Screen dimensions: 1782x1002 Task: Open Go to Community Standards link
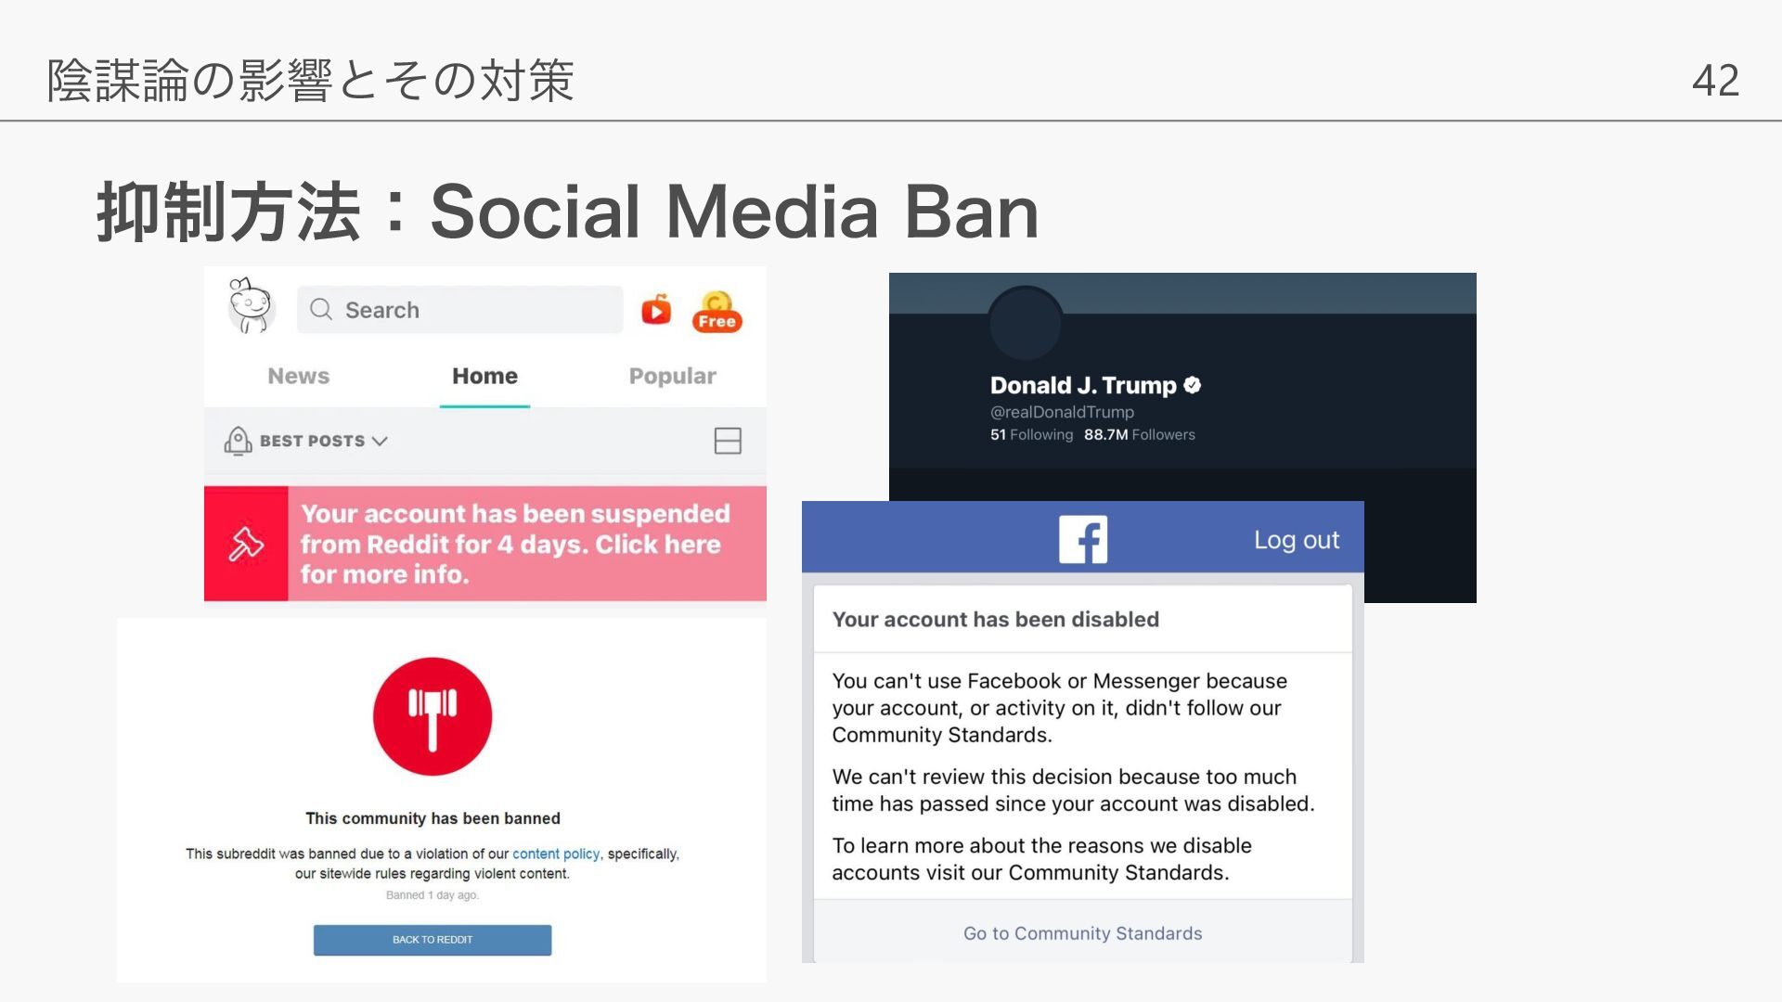(1082, 933)
